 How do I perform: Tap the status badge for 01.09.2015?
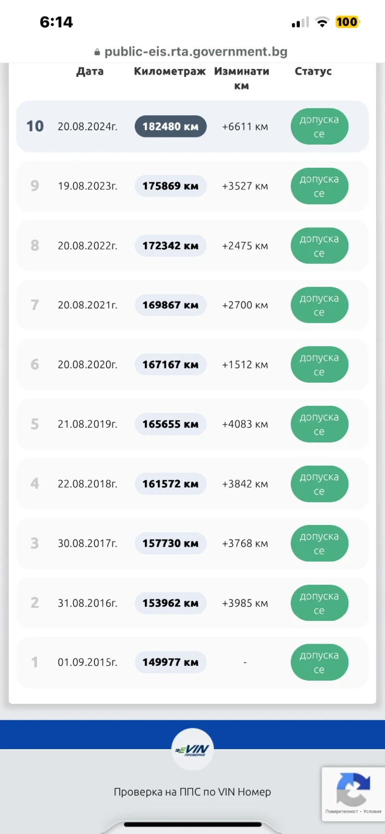319,662
